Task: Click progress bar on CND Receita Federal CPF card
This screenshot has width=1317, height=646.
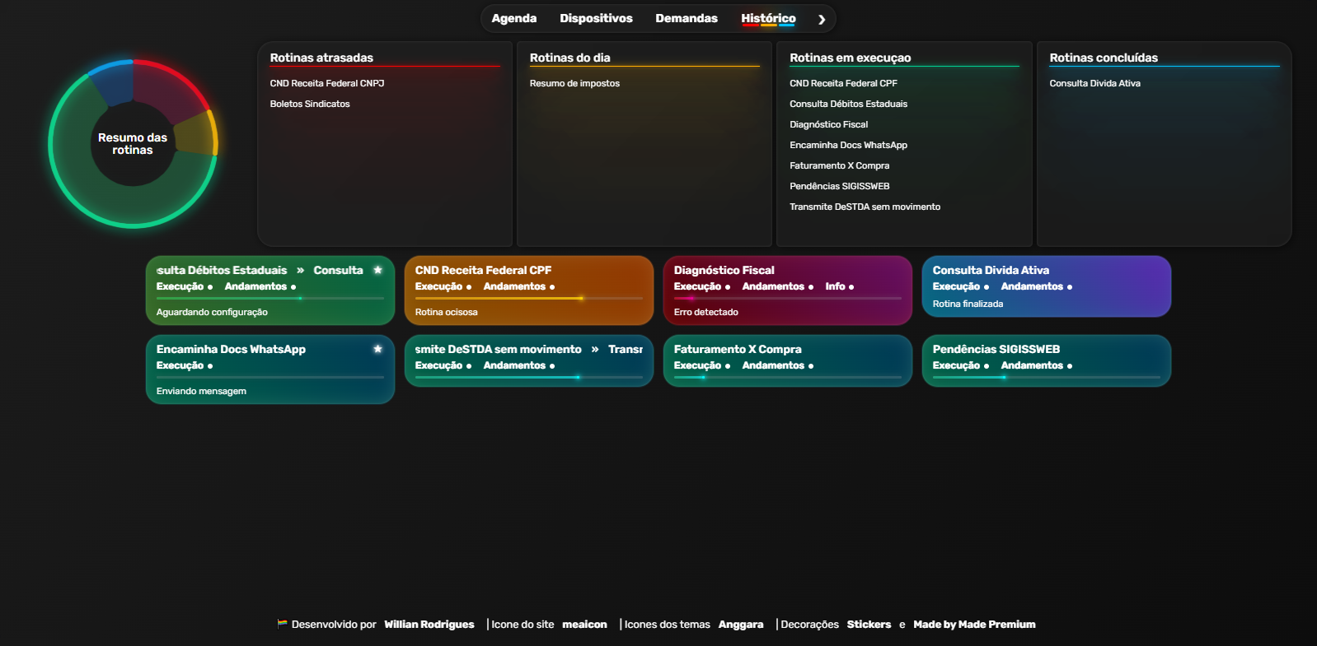Action: 528,298
